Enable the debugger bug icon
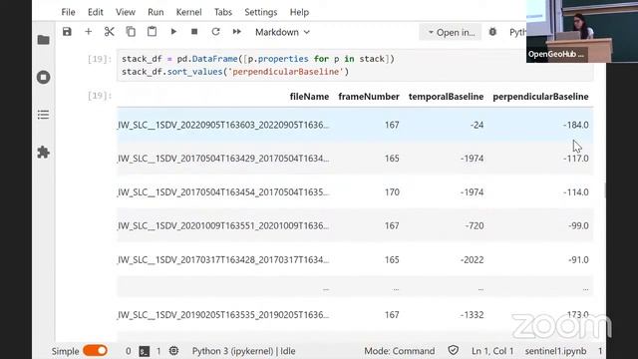Image resolution: width=638 pixels, height=359 pixels. click(x=492, y=32)
